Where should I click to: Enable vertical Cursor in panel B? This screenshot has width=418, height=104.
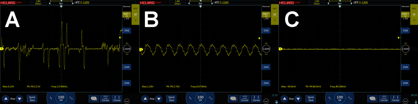(256, 99)
